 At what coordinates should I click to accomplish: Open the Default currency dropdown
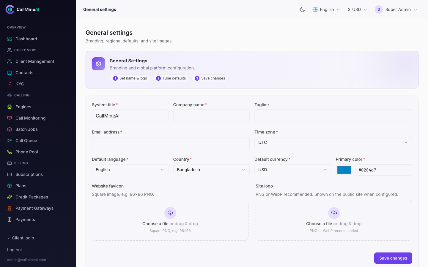tap(292, 170)
